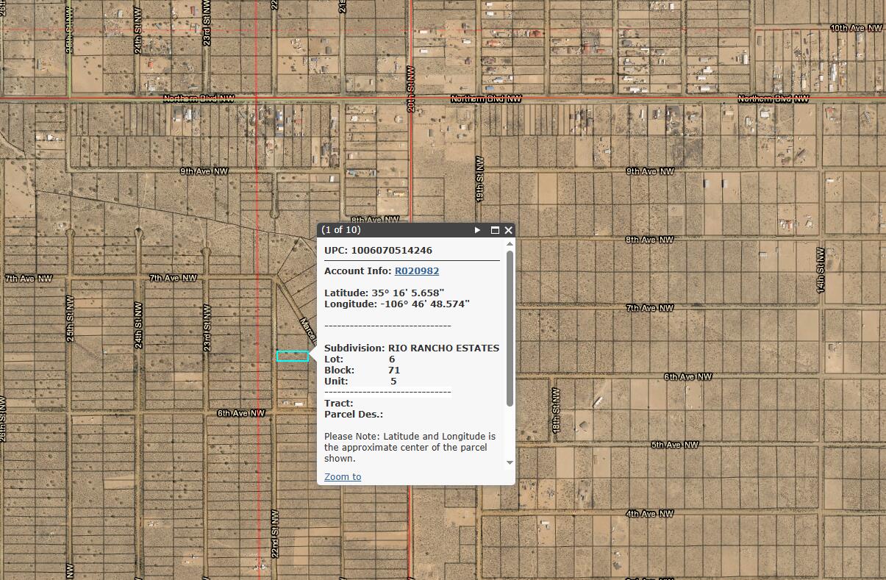Viewport: 886px width, 580px height.
Task: Select the highlighted cyan parcel
Action: 292,357
